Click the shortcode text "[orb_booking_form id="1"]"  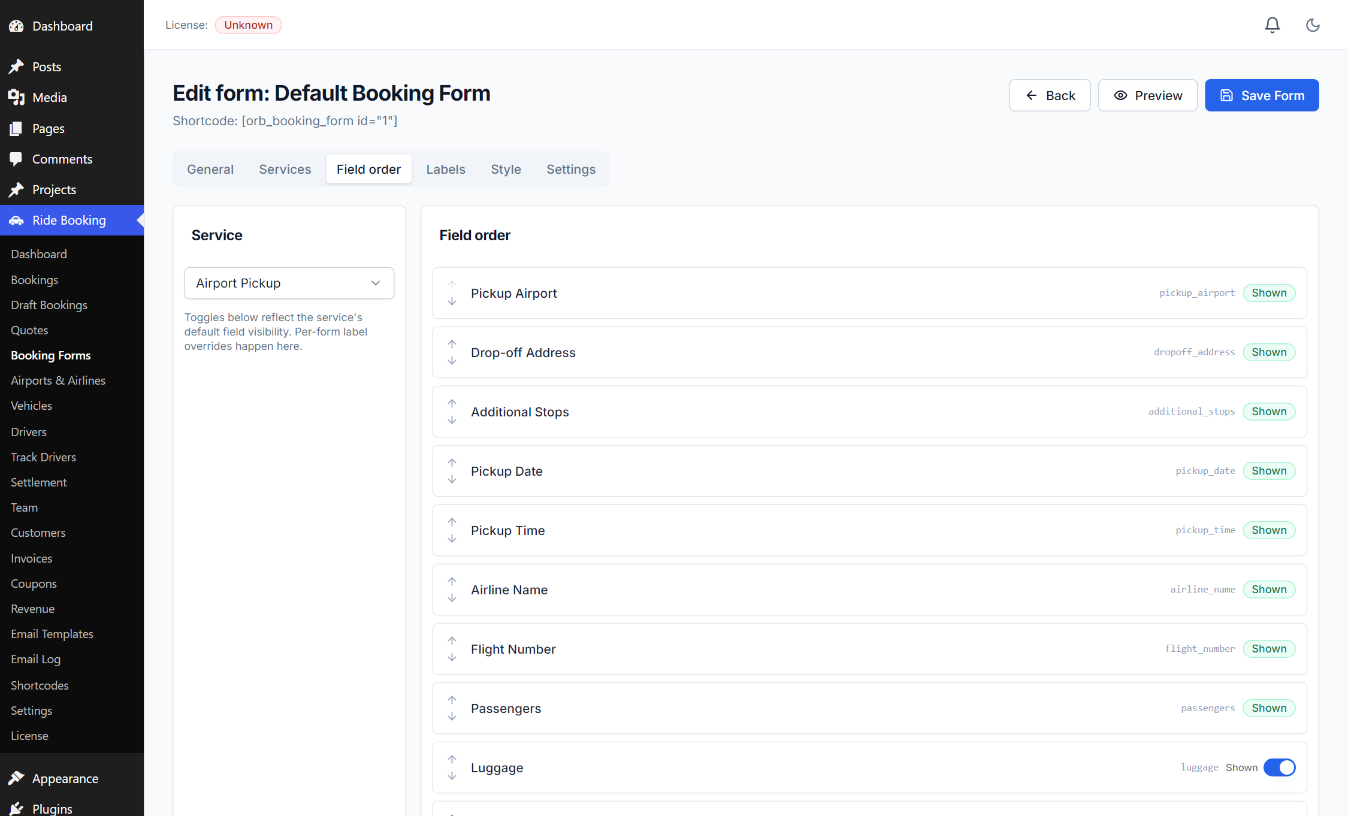[x=319, y=121]
